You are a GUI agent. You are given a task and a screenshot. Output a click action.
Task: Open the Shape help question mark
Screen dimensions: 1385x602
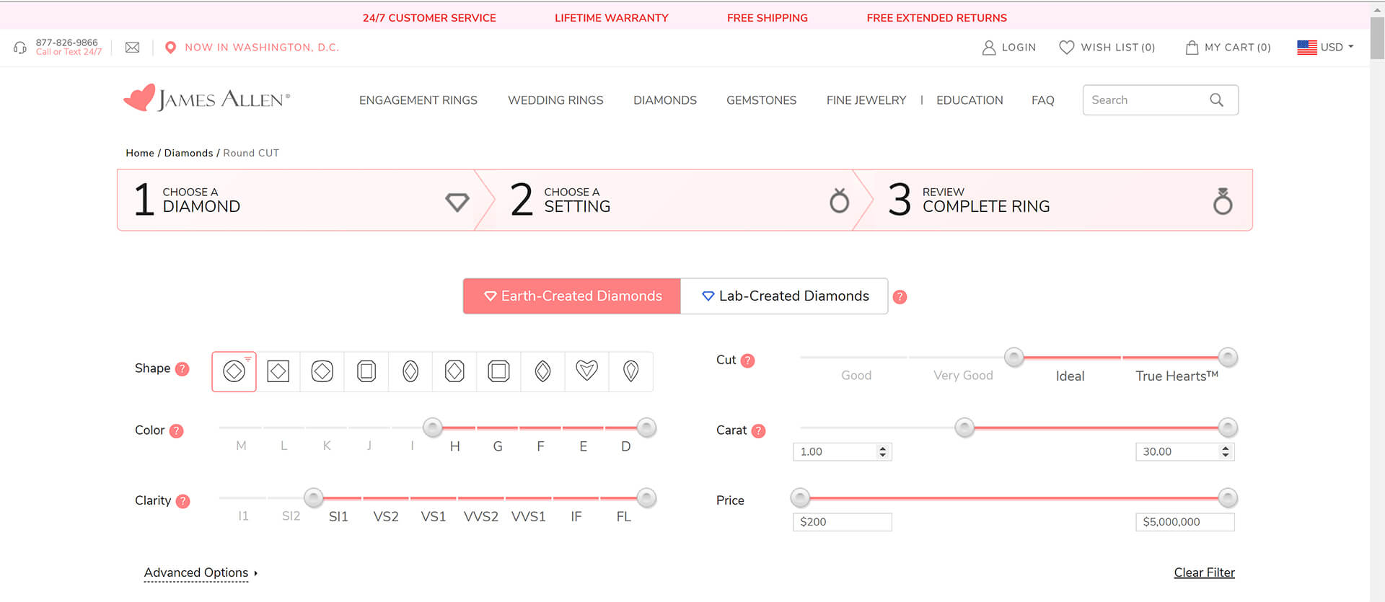[183, 369]
